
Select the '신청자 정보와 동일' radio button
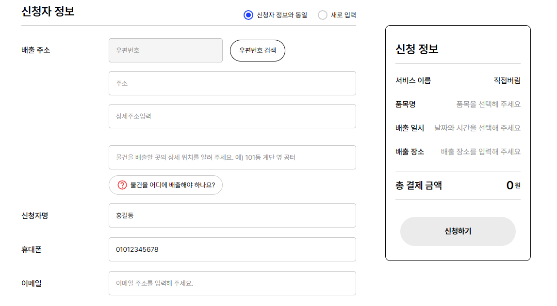[247, 15]
